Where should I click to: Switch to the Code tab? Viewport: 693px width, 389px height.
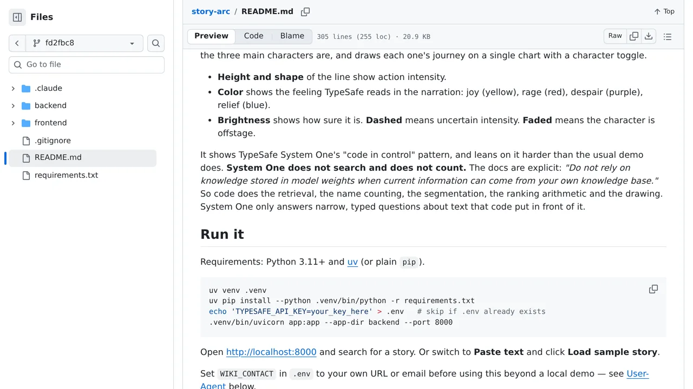tap(253, 36)
